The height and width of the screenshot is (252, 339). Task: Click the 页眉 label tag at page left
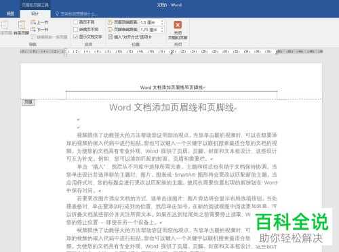pyautogui.click(x=28, y=102)
